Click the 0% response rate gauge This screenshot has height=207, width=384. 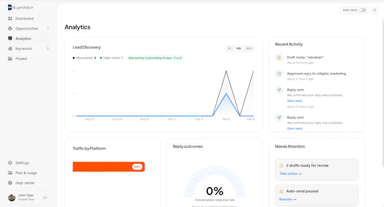(215, 183)
